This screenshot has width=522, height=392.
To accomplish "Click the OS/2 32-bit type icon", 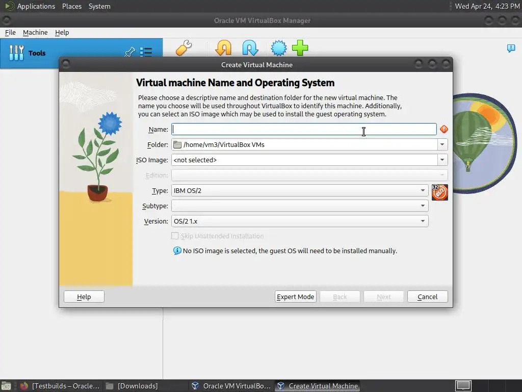I will point(439,192).
